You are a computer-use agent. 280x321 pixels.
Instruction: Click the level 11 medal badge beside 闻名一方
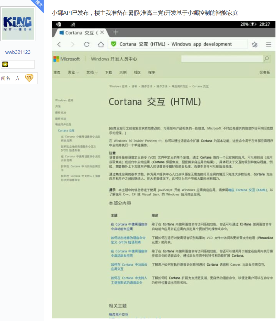click(29, 78)
